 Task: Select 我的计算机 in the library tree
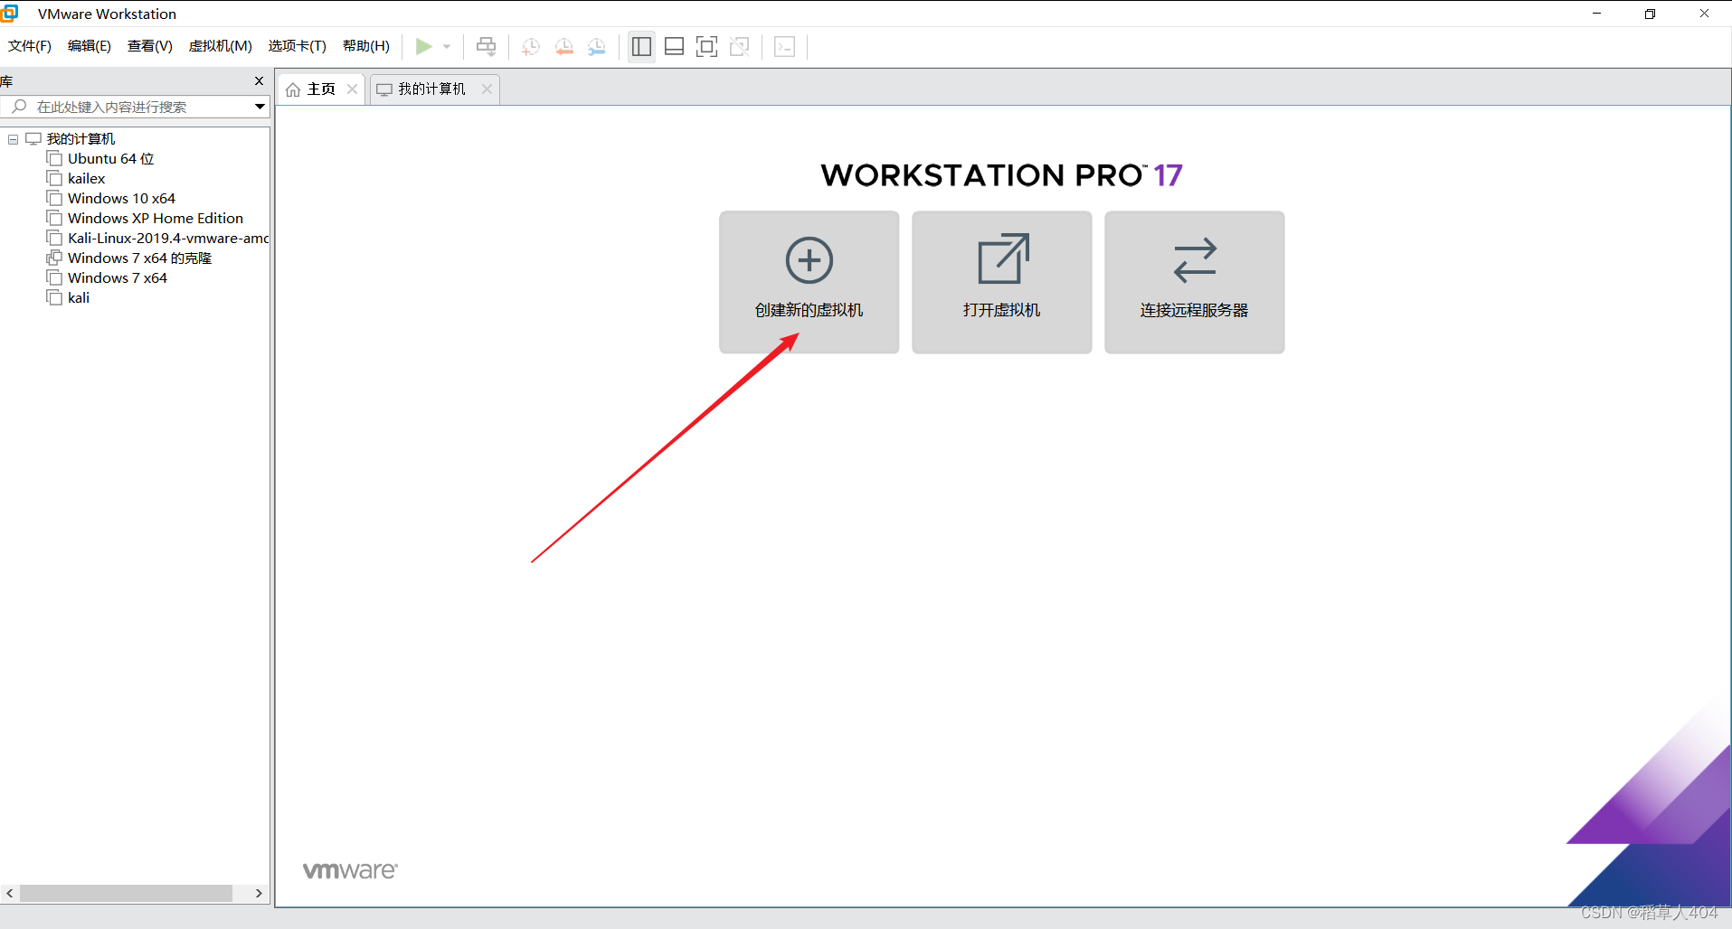click(x=80, y=139)
